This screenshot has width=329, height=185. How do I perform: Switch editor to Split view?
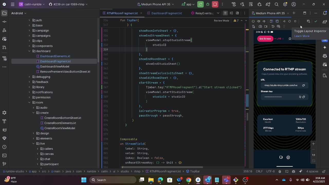231,13
